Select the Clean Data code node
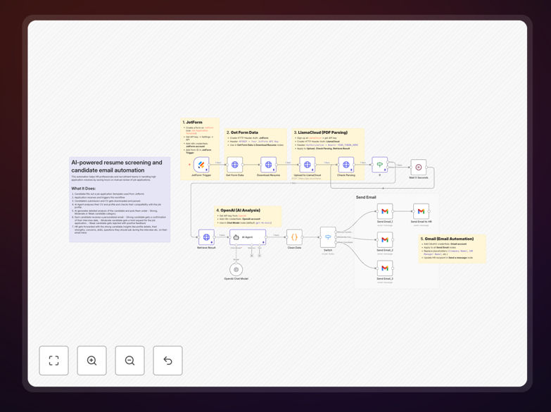Image resolution: width=551 pixels, height=412 pixels. tap(294, 237)
